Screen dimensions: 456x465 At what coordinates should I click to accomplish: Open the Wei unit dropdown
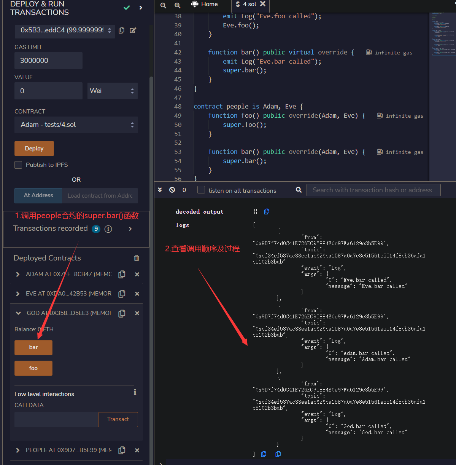tap(112, 91)
